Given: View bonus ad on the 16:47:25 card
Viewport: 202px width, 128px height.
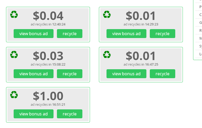Looking at the screenshot, I should 126,74.
